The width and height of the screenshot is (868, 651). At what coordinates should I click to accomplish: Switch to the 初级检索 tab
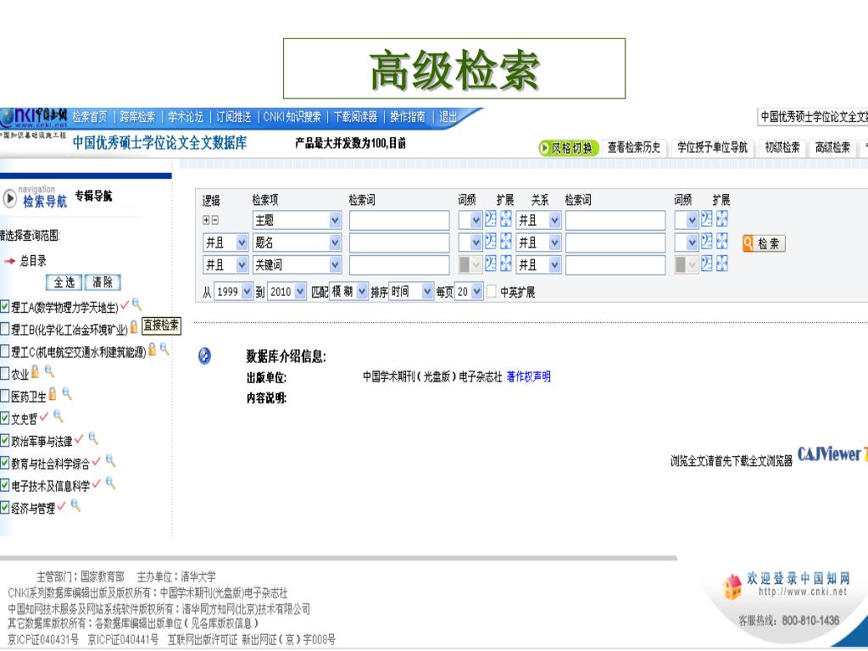(x=782, y=147)
